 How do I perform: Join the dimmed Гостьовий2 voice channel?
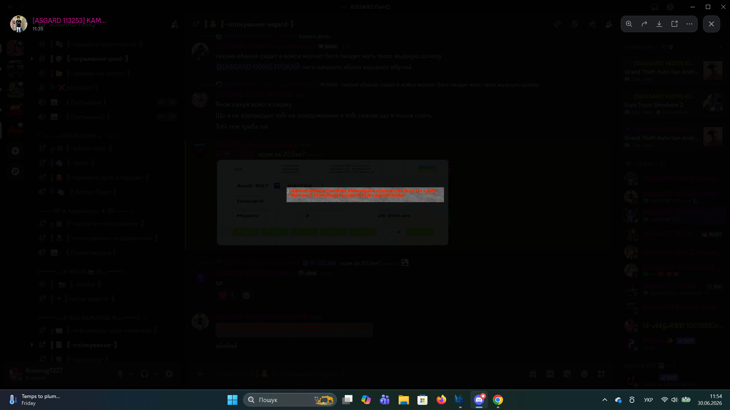pos(107,117)
